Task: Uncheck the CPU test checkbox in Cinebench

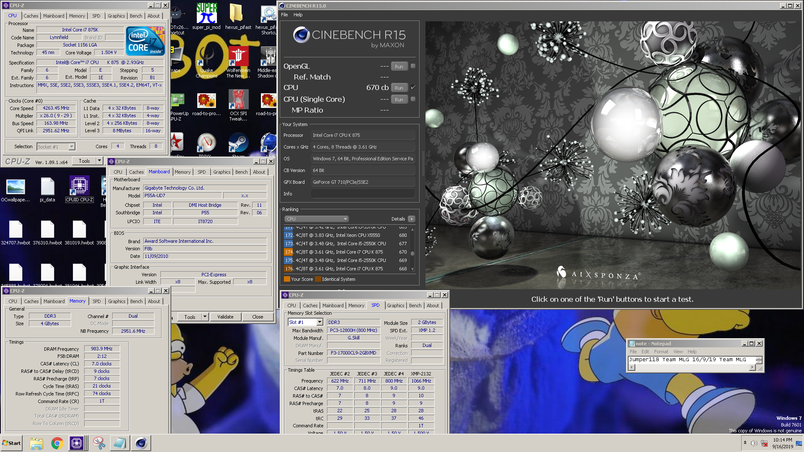Action: pyautogui.click(x=413, y=87)
